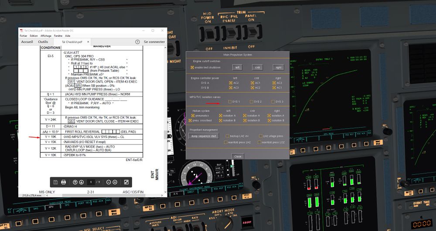Check backup LH2 vlv checkbox
The width and height of the screenshot is (436, 231).
[227, 136]
